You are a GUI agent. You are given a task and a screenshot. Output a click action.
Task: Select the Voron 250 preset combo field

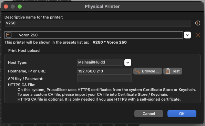point(94,35)
